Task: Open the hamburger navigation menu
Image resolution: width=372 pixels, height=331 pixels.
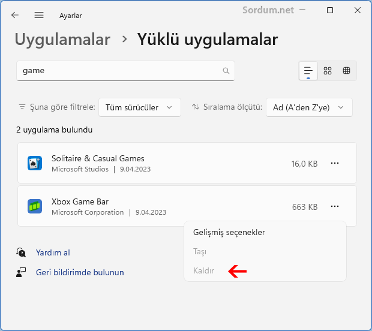Action: click(x=39, y=15)
